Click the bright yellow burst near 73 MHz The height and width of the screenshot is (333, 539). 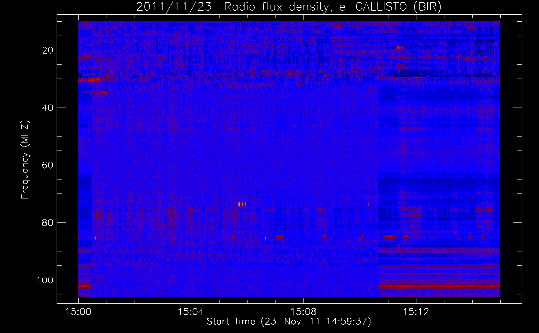(x=239, y=204)
